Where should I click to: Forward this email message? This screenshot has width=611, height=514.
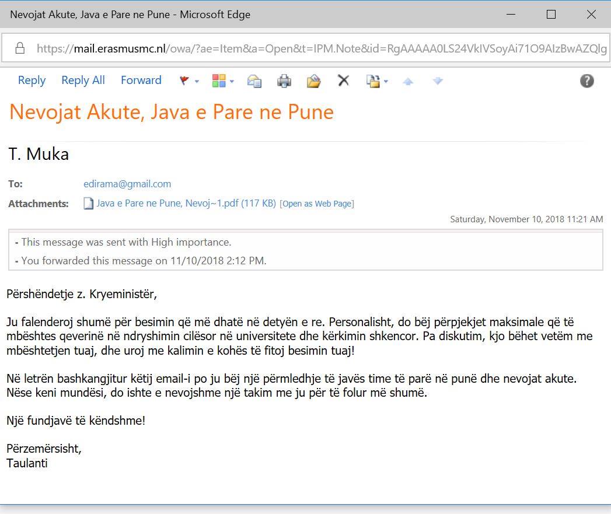click(141, 81)
